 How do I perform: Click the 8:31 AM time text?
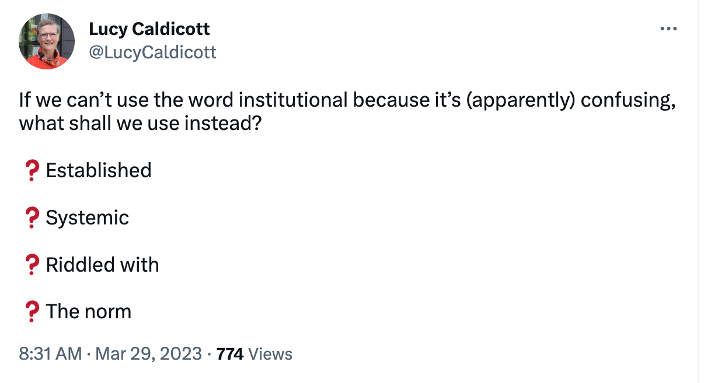tap(50, 353)
